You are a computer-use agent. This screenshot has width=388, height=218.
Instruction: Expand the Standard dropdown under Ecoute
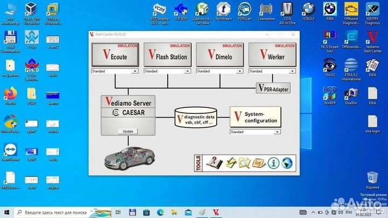[x=135, y=71]
